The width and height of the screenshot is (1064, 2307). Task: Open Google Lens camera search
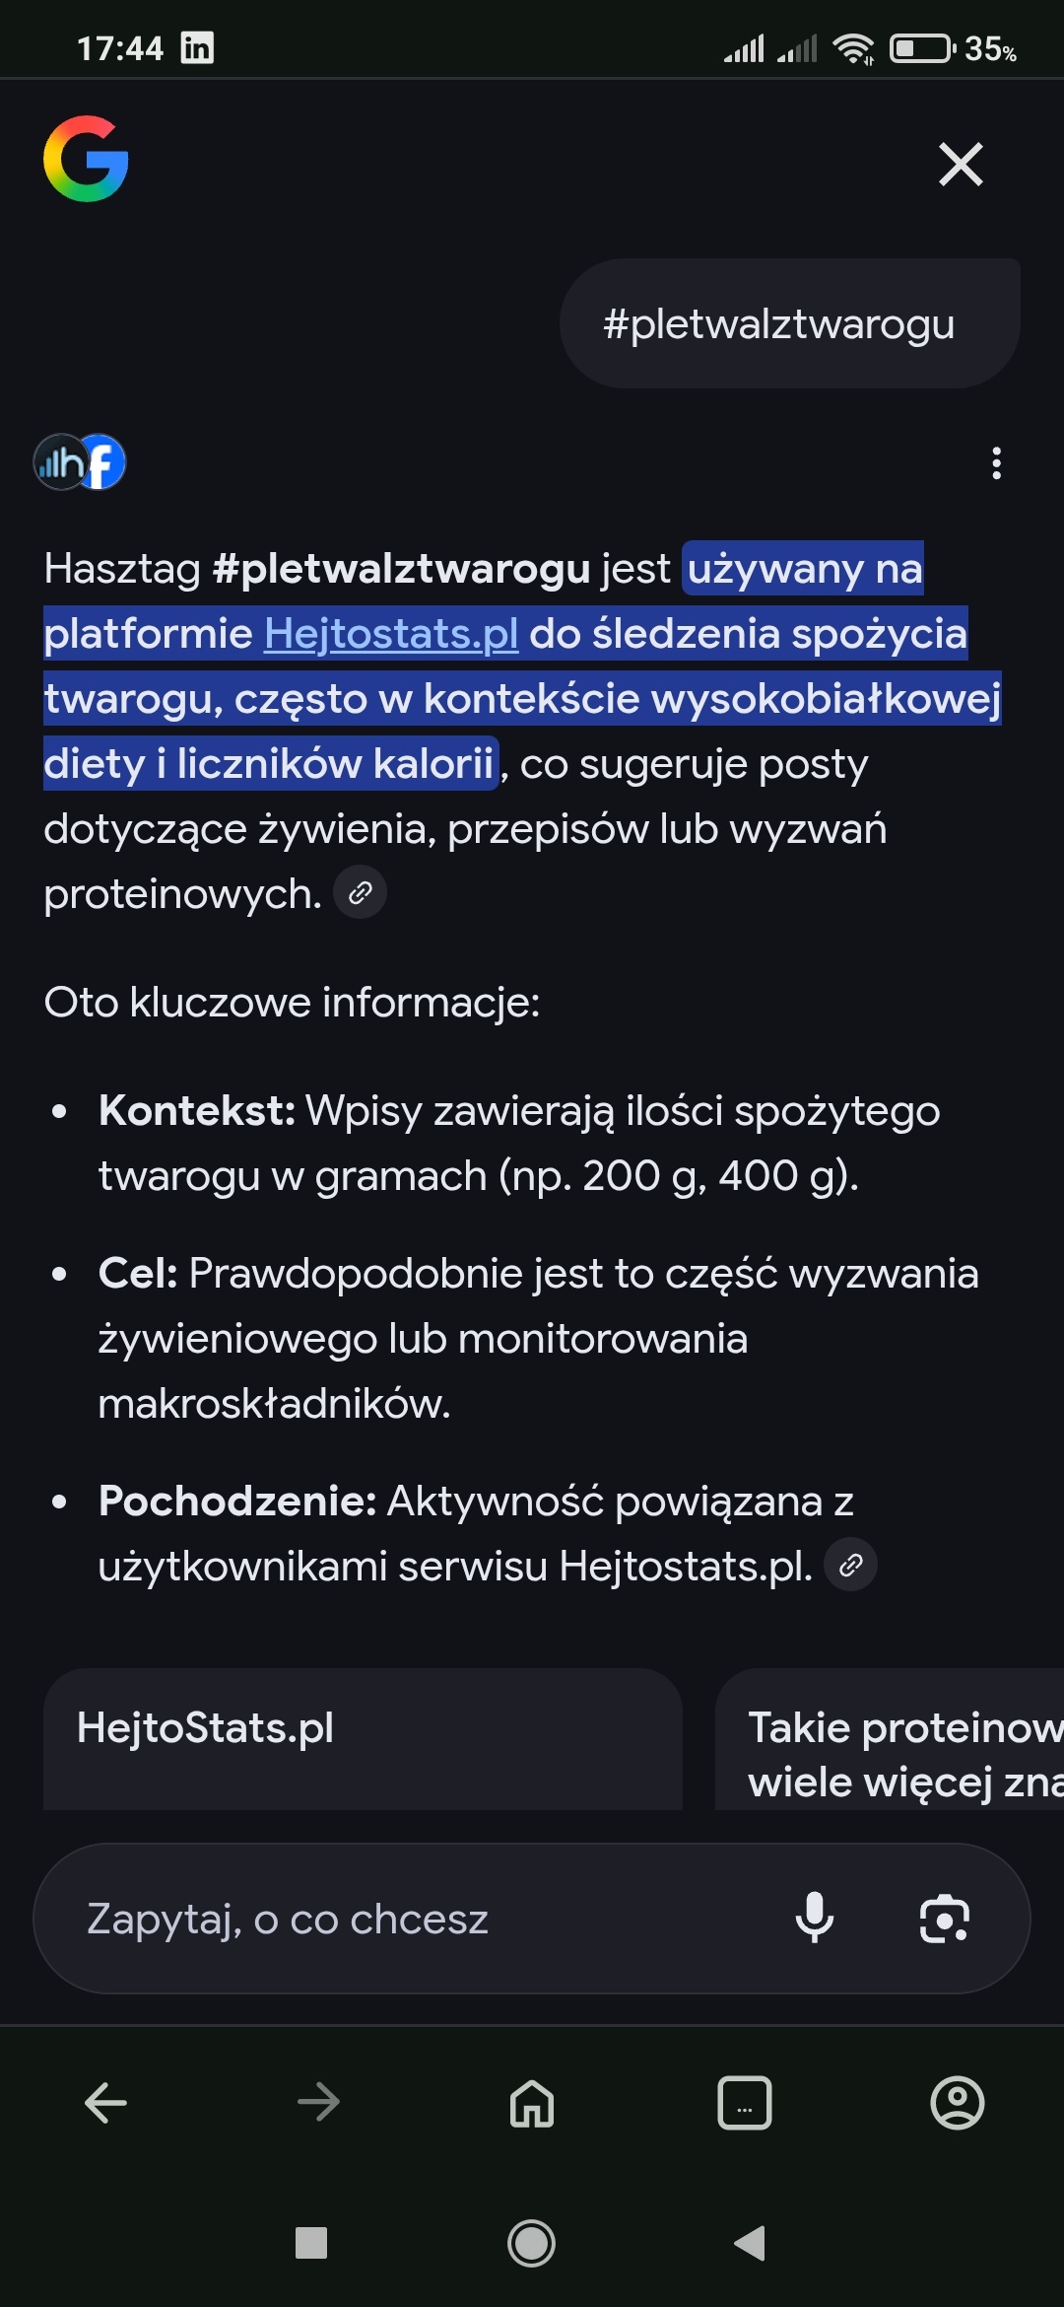[x=944, y=1919]
